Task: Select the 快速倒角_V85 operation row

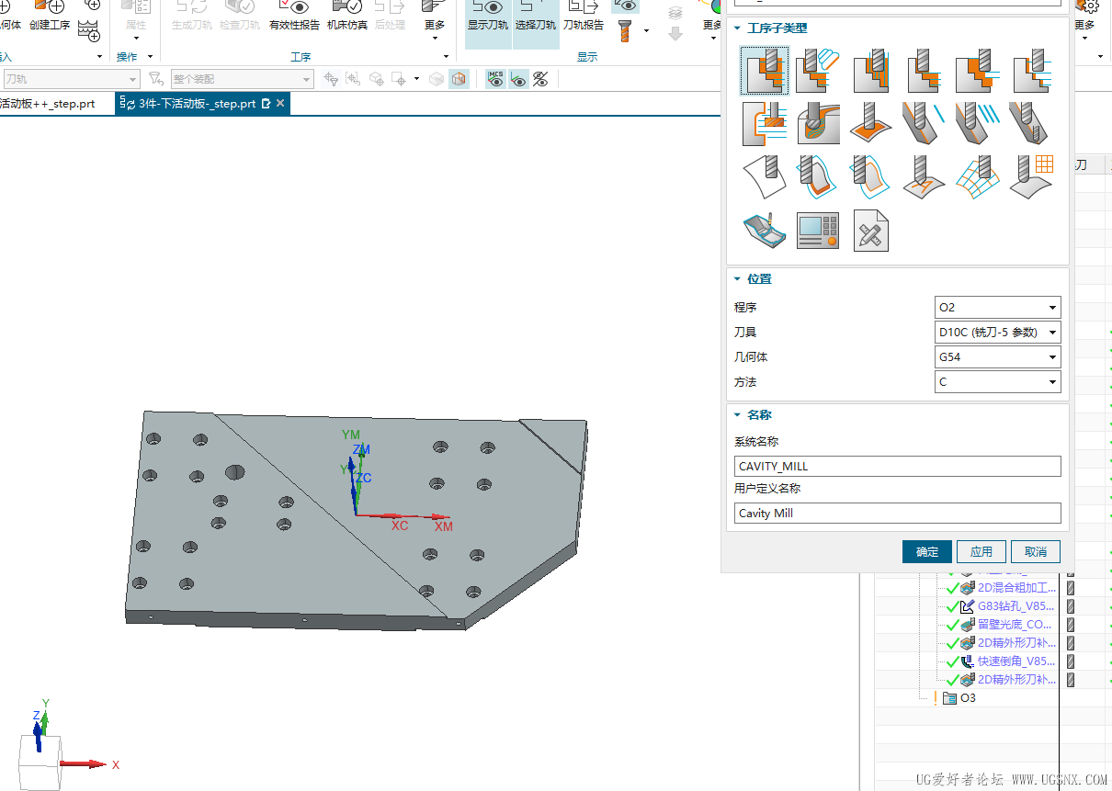Action: click(1016, 661)
